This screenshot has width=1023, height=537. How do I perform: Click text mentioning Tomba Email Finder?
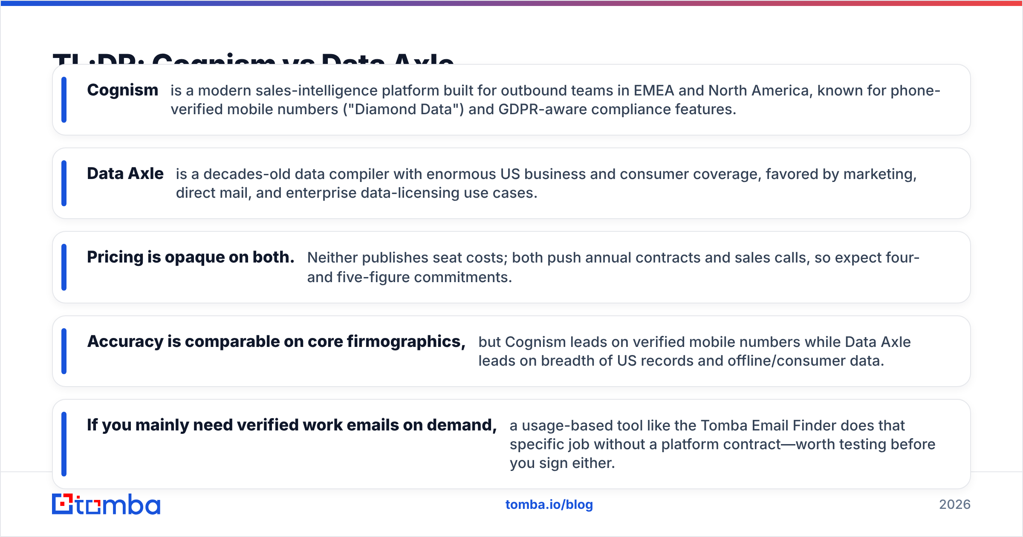722,444
